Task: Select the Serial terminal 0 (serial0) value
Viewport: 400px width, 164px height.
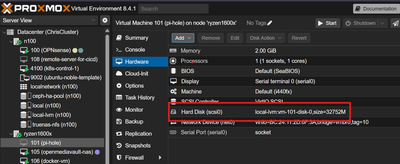Action: [285, 81]
